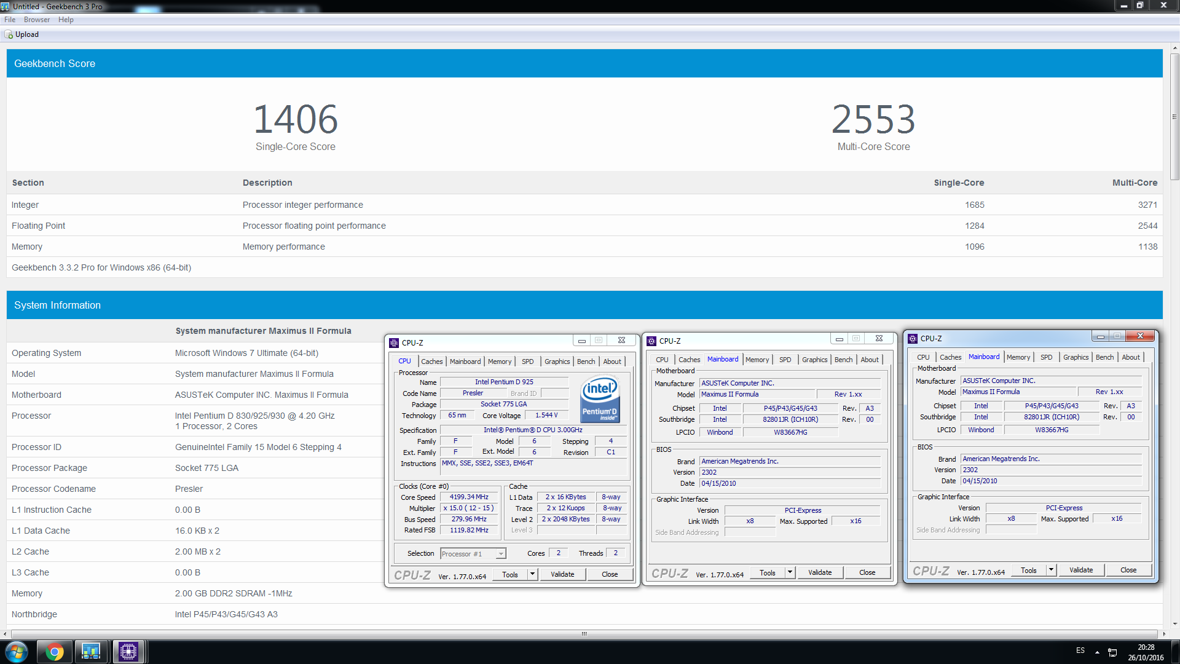Image resolution: width=1180 pixels, height=664 pixels.
Task: Click the 2553 Multi-Core Score number
Action: coord(873,119)
